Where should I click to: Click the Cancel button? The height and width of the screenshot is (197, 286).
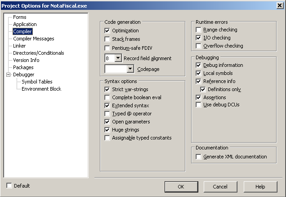coord(220,187)
